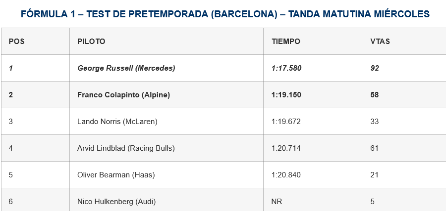The width and height of the screenshot is (446, 211).
Task: Click the TIEMPO column header
Action: coord(286,42)
